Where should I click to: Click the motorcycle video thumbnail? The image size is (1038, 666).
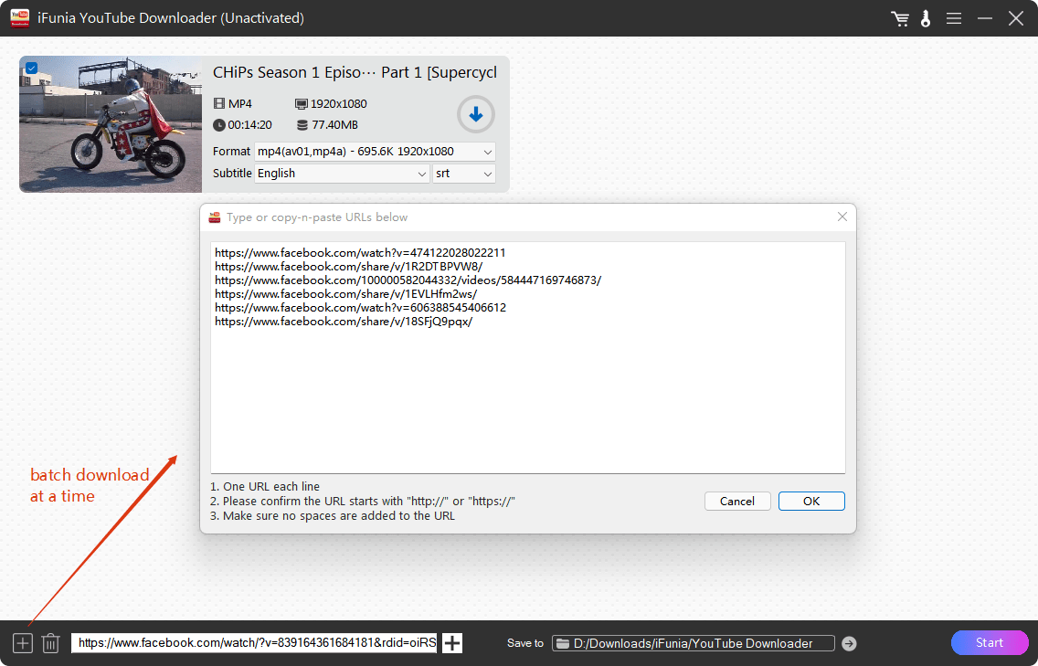tap(111, 124)
